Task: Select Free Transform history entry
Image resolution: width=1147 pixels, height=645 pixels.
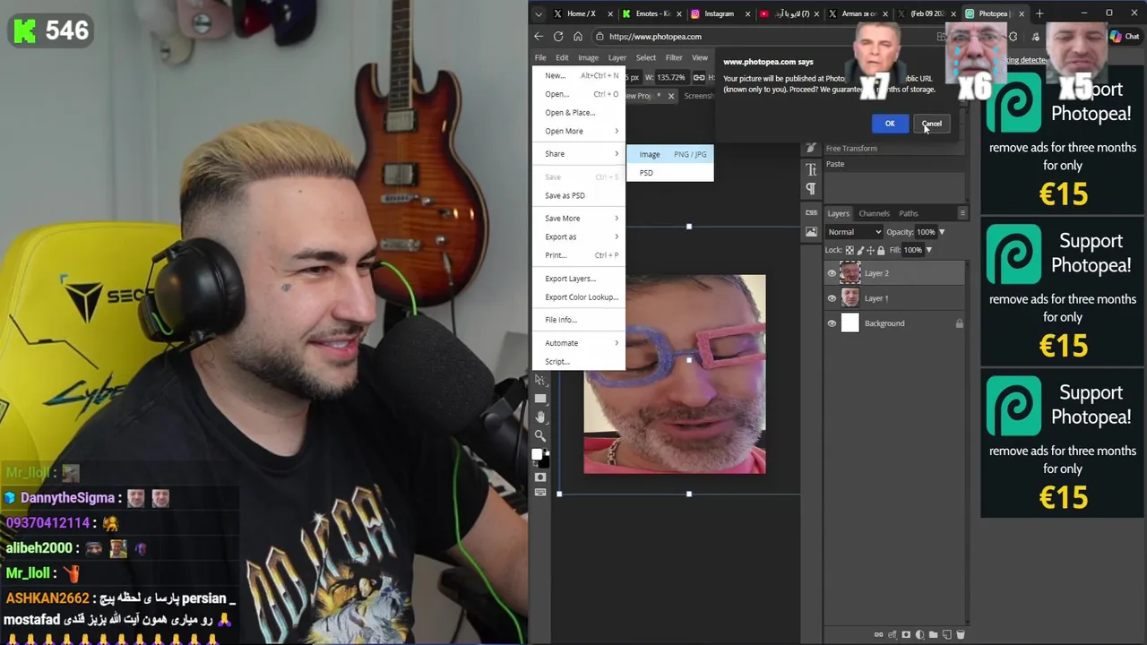Action: tap(894, 149)
